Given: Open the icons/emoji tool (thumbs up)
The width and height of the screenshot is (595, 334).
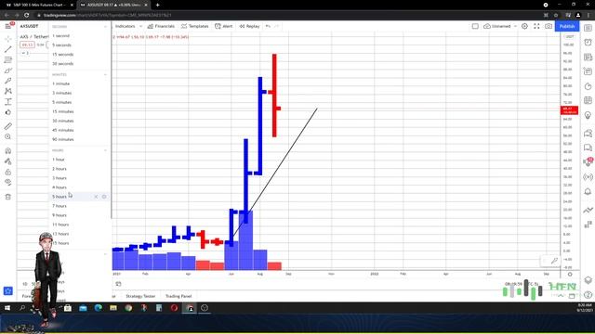Looking at the screenshot, I should 8,112.
